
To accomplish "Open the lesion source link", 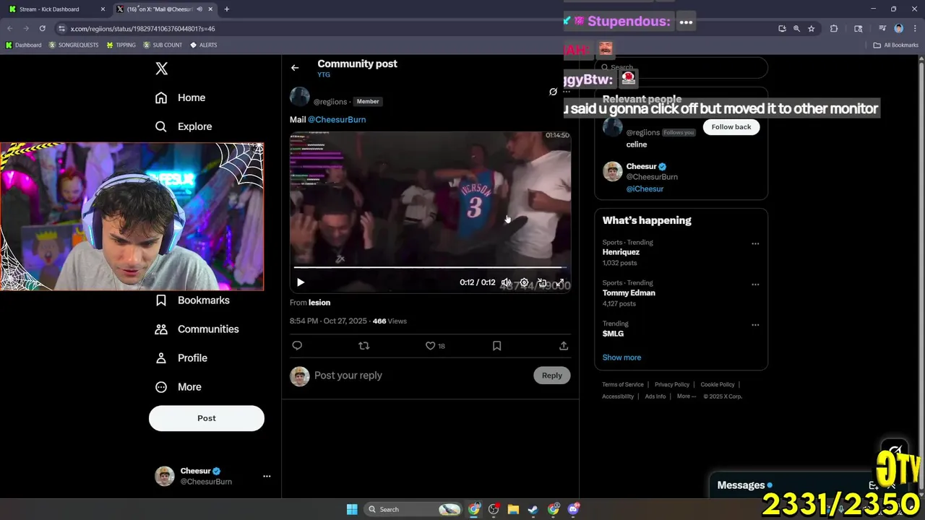I will (x=319, y=303).
